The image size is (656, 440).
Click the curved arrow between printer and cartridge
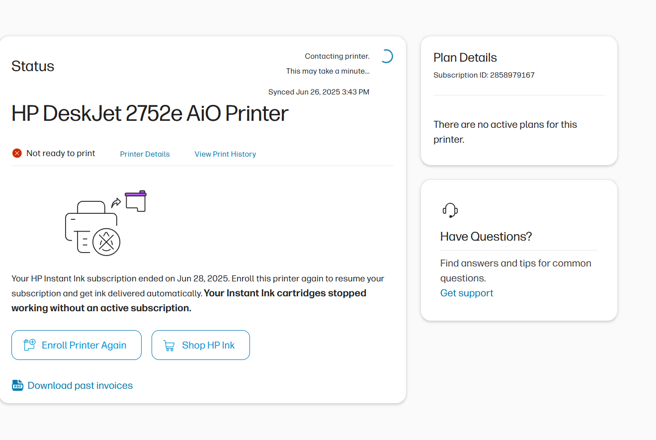pos(116,202)
